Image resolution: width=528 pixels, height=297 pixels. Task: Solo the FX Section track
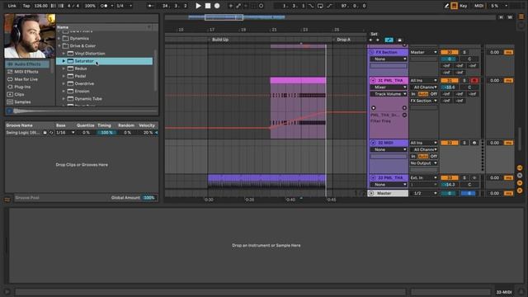[464, 52]
